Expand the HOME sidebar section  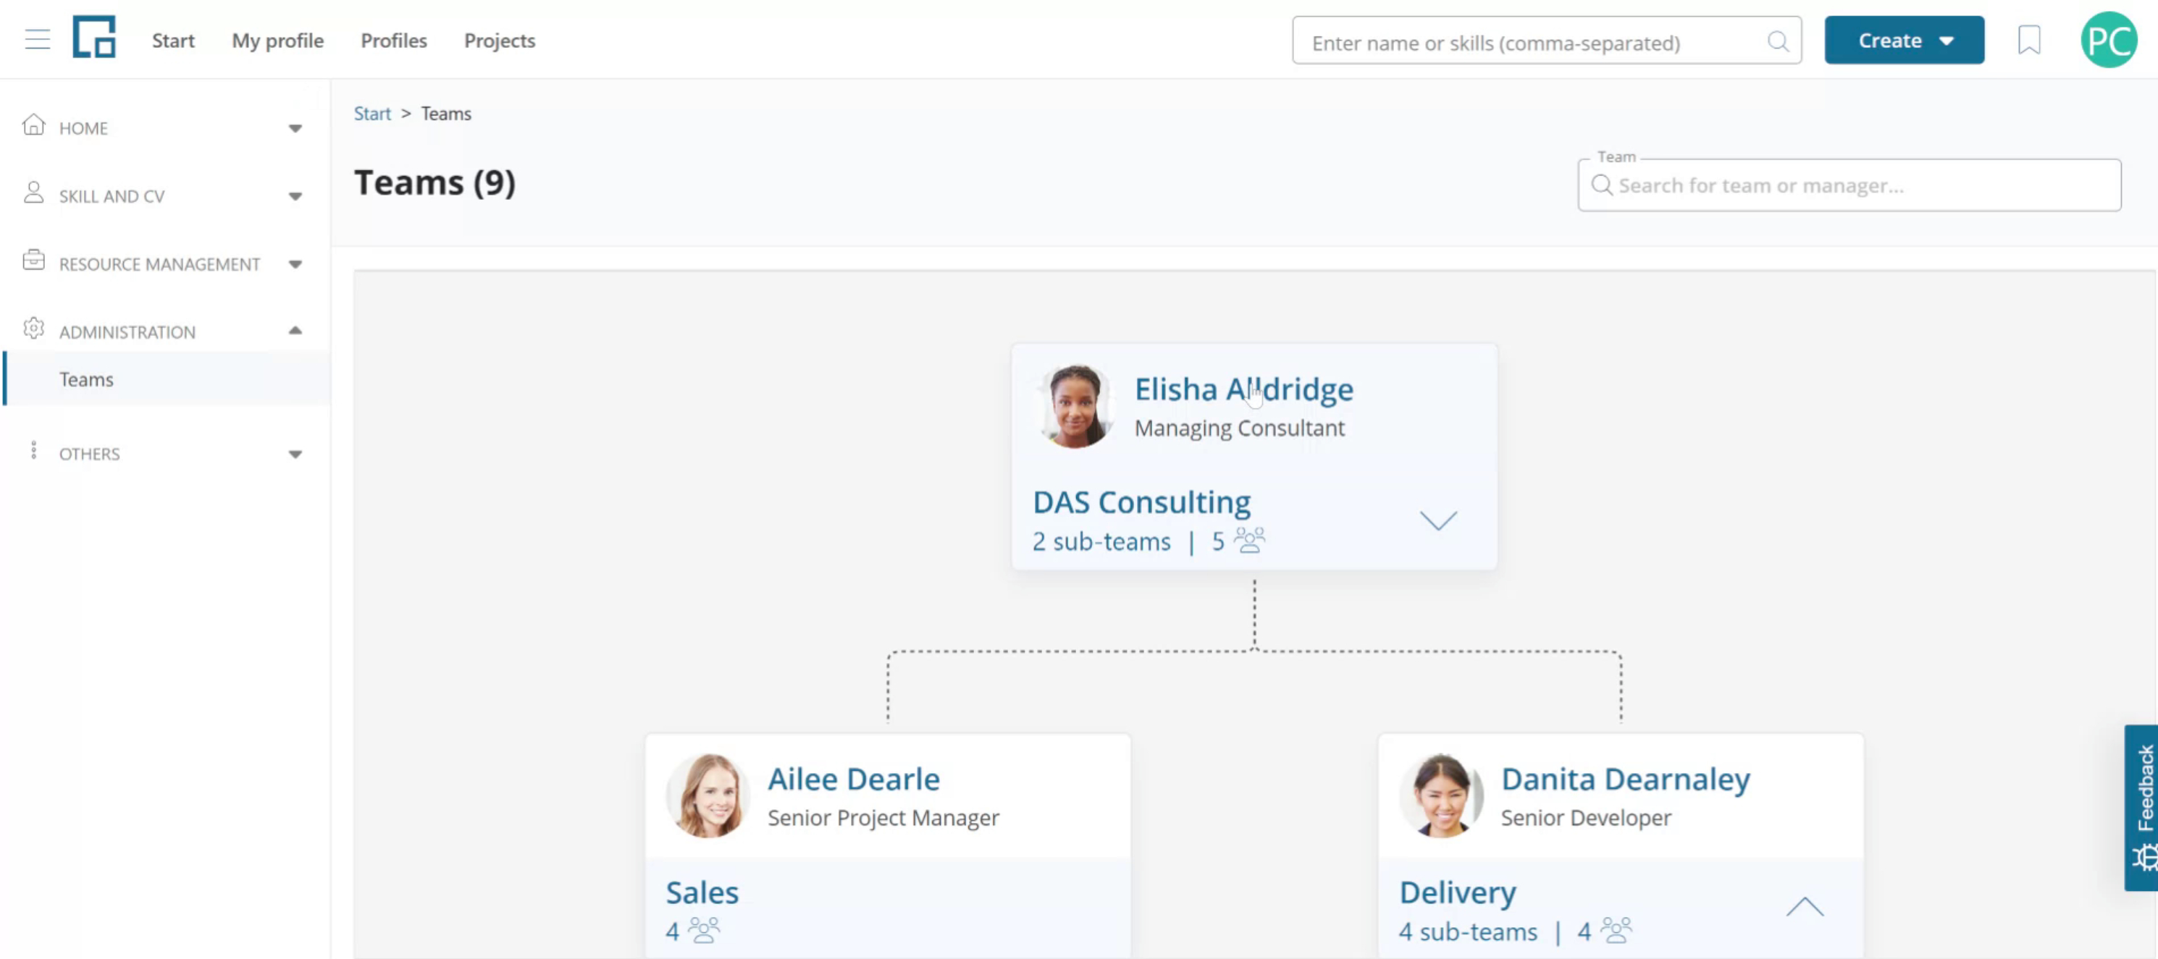pyautogui.click(x=295, y=128)
